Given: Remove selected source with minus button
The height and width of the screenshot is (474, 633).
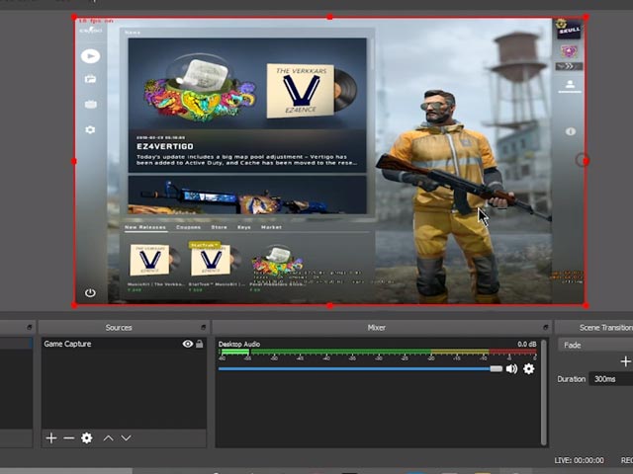Looking at the screenshot, I should [x=69, y=438].
